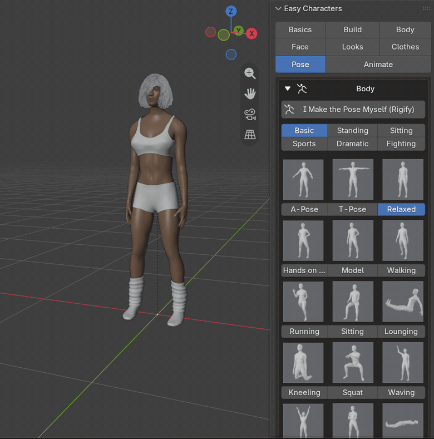Toggle perspective/orthographic grid icon
The image size is (434, 439).
(x=250, y=135)
